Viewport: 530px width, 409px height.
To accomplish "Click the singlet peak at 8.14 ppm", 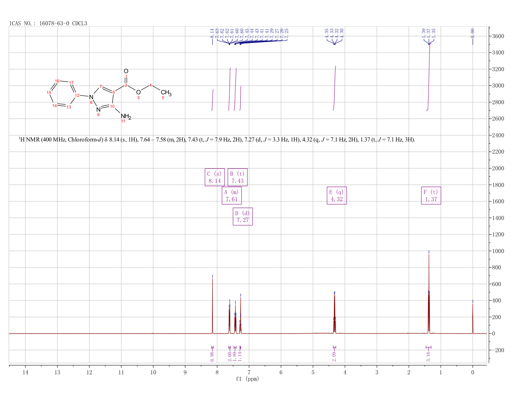I will click(212, 305).
